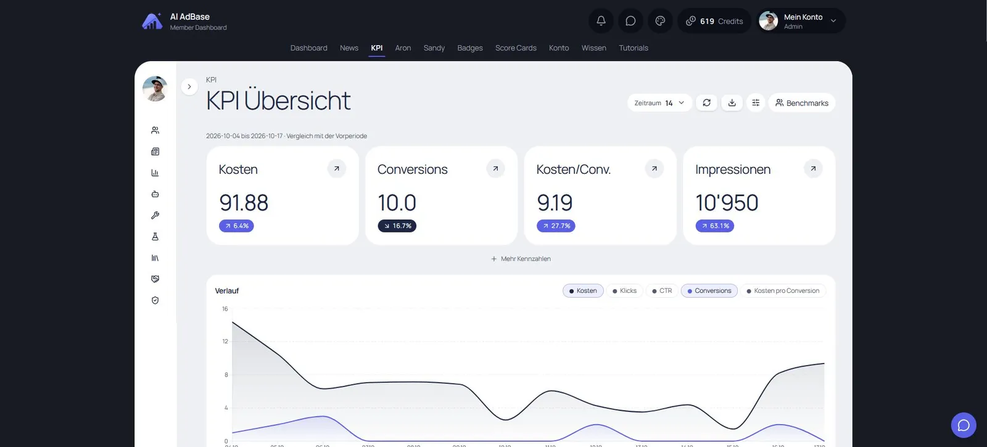Open the theme palette icon
The height and width of the screenshot is (447, 987).
tap(660, 21)
